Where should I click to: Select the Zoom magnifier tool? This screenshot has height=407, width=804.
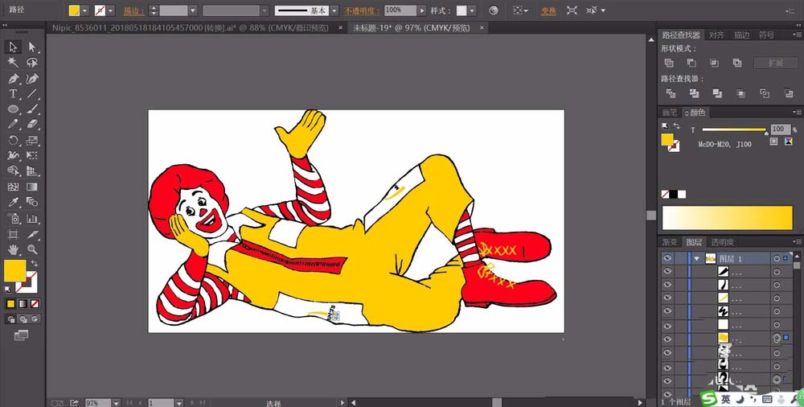pyautogui.click(x=32, y=250)
